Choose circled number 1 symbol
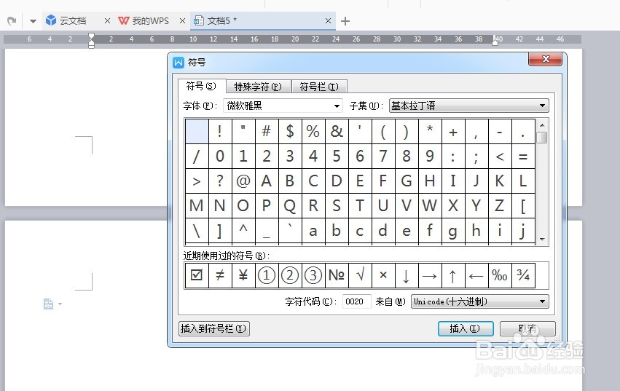The image size is (620, 391). 267,275
